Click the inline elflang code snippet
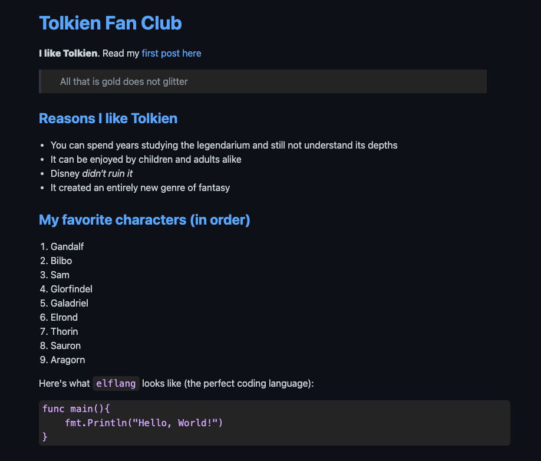The height and width of the screenshot is (461, 541). click(116, 383)
